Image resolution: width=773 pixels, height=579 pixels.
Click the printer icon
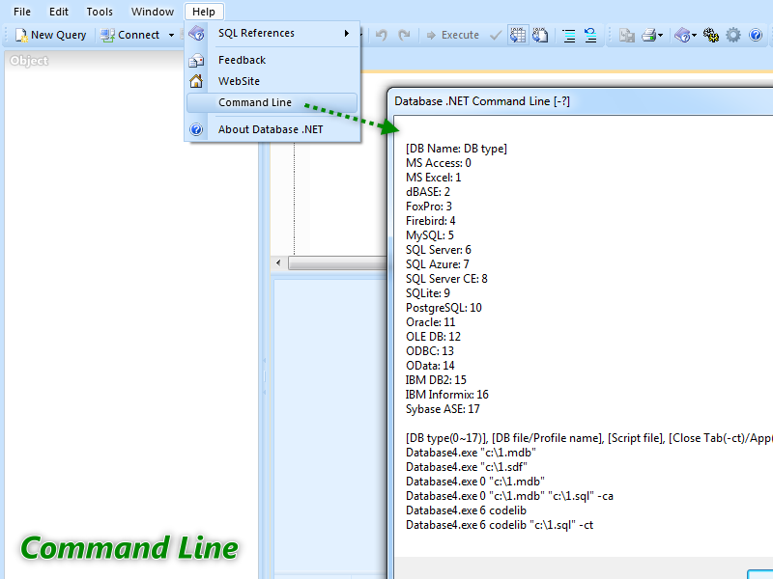coord(648,35)
